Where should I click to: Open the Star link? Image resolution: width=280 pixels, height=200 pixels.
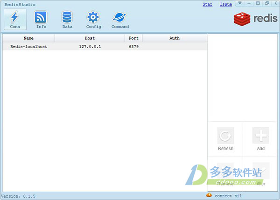pyautogui.click(x=207, y=4)
